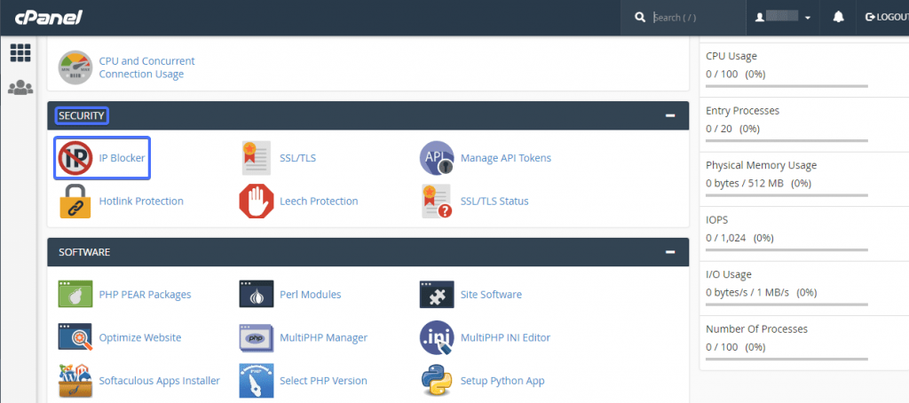The height and width of the screenshot is (403, 909).
Task: Click the '0 / 20' Entry Processes value
Action: point(719,129)
